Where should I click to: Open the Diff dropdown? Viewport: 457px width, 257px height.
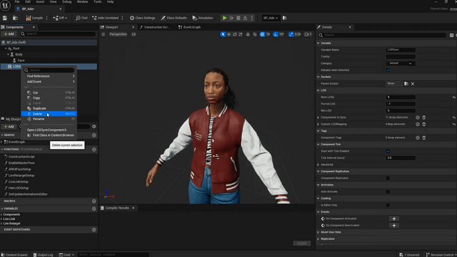click(60, 18)
